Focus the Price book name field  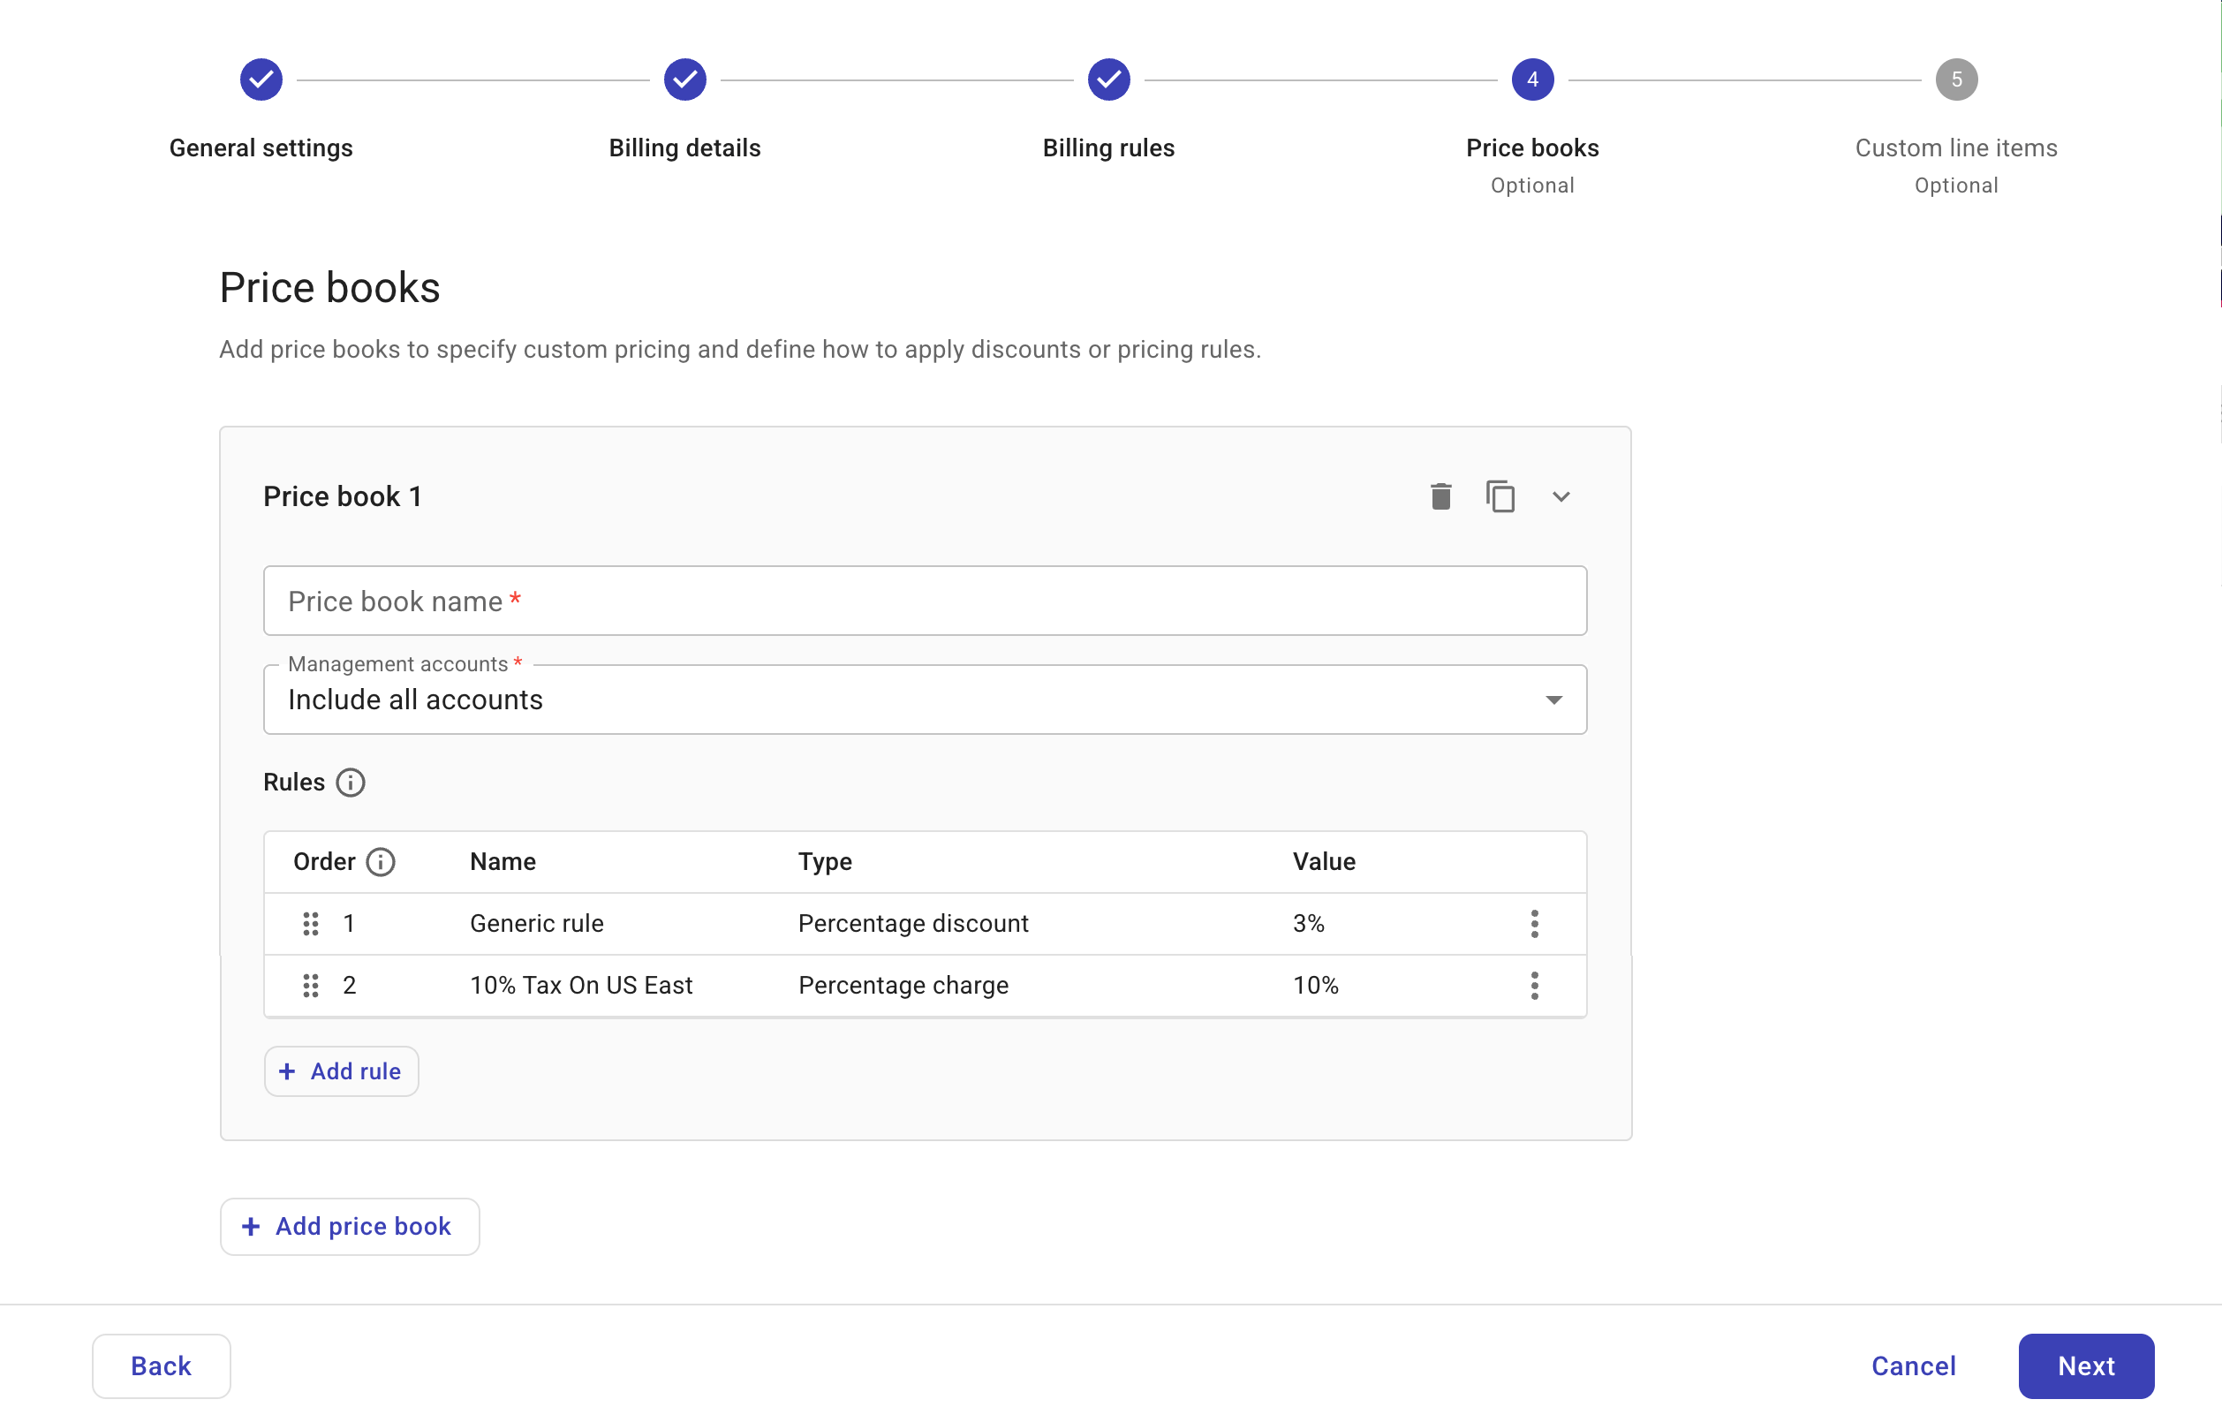coord(925,601)
